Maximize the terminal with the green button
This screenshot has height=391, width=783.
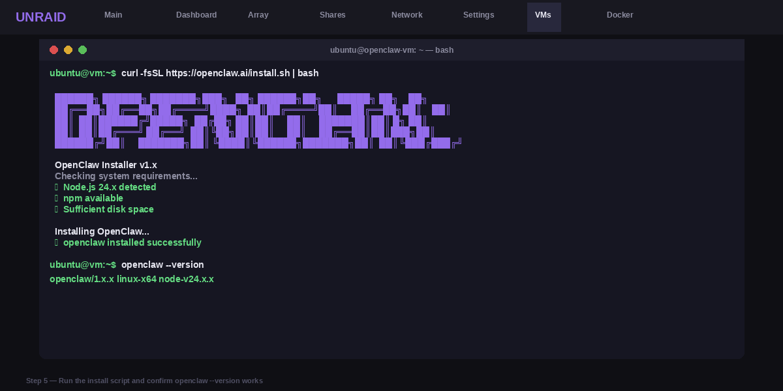pos(82,50)
